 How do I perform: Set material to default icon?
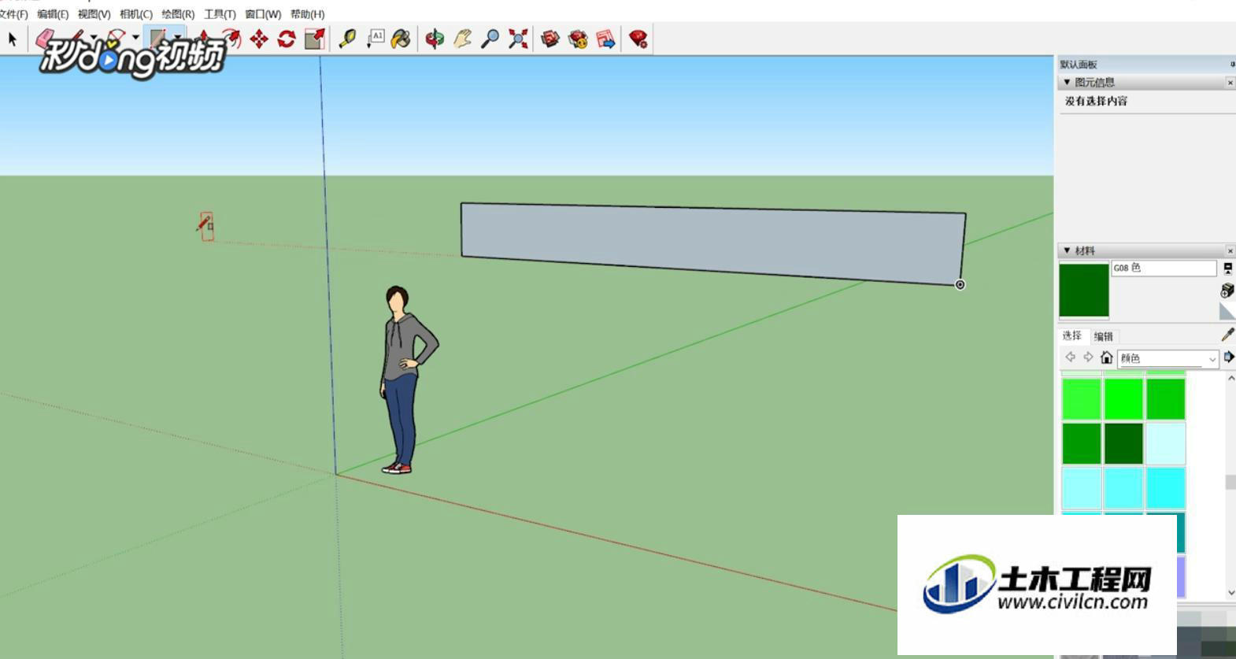click(1227, 312)
